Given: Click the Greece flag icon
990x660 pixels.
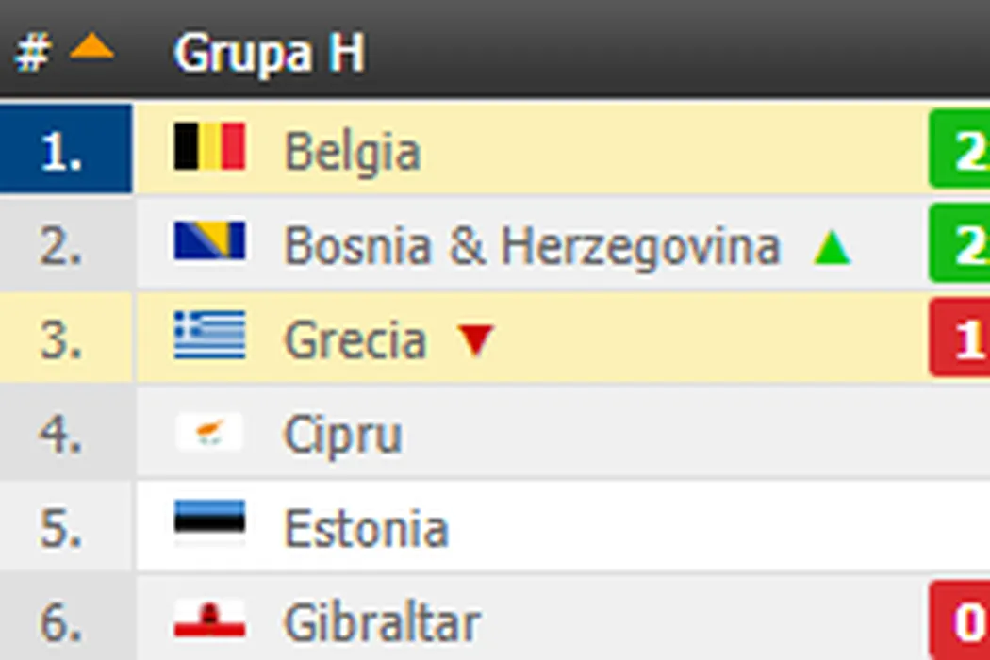Looking at the screenshot, I should point(209,337).
